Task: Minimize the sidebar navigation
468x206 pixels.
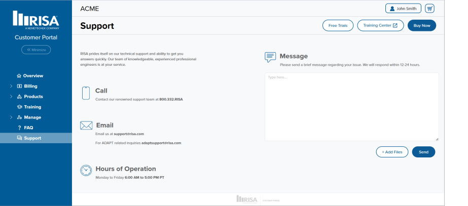Action: point(36,50)
